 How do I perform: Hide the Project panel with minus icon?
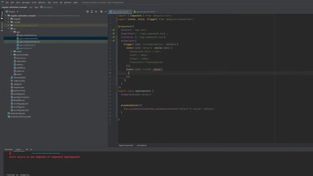click(106, 12)
